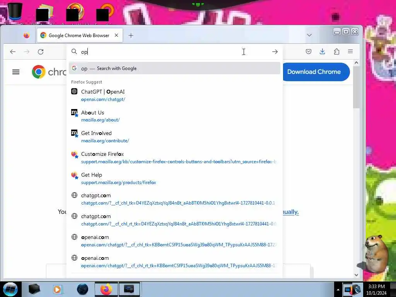Viewport: 396px width, 297px height.
Task: Choose Get Involved suggestion
Action: point(174,137)
